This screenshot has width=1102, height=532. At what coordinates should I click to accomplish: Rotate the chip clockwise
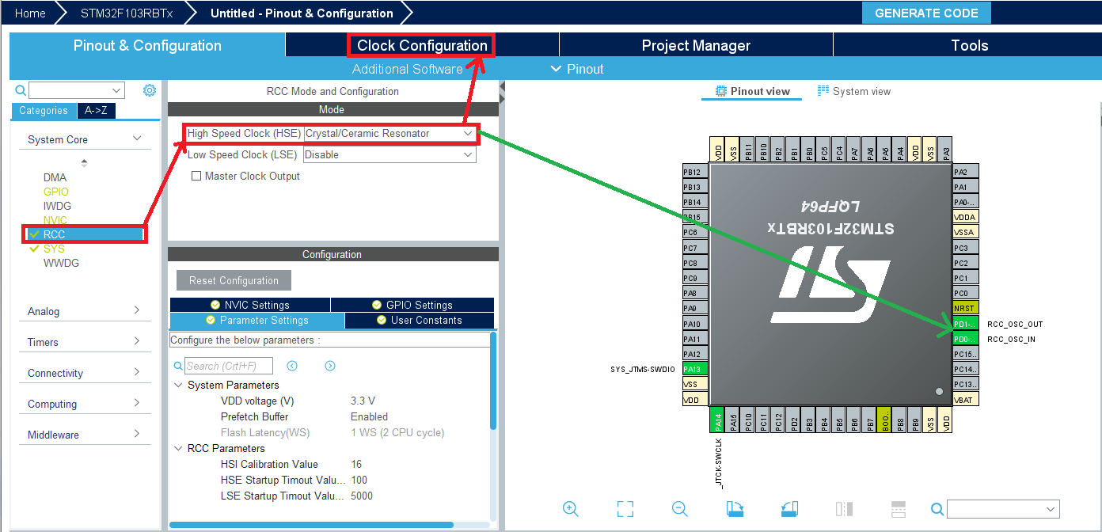[735, 509]
